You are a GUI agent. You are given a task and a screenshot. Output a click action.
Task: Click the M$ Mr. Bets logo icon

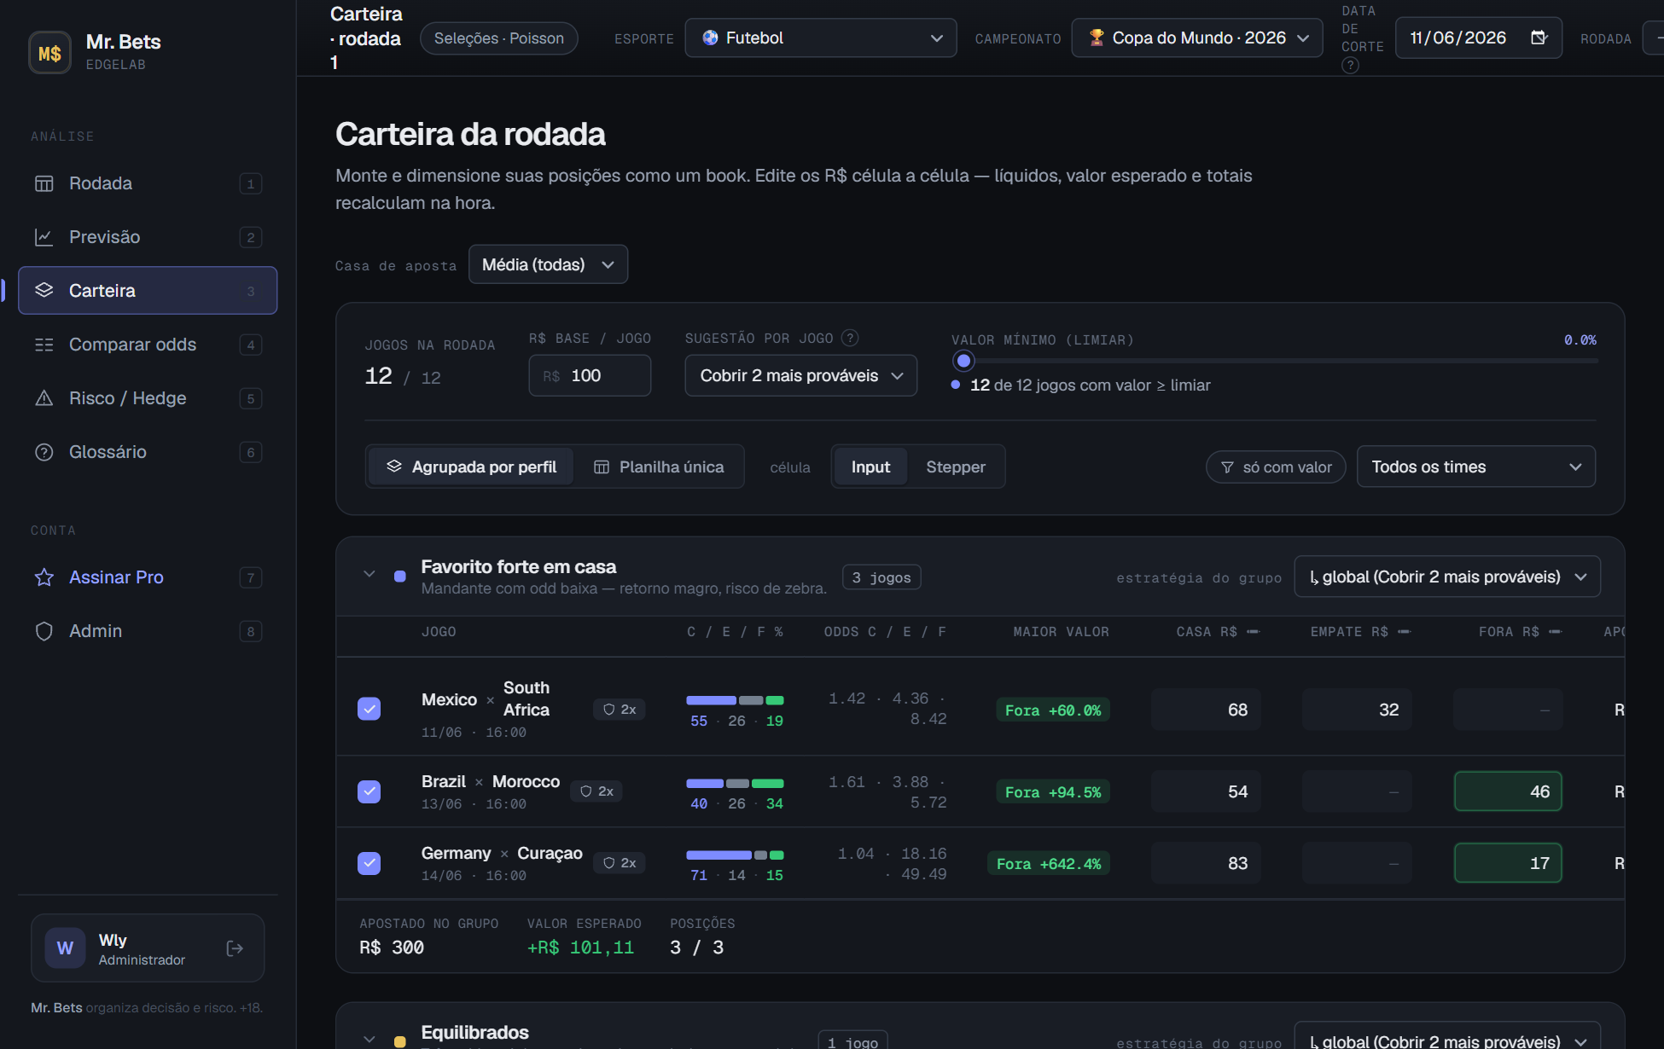(49, 53)
